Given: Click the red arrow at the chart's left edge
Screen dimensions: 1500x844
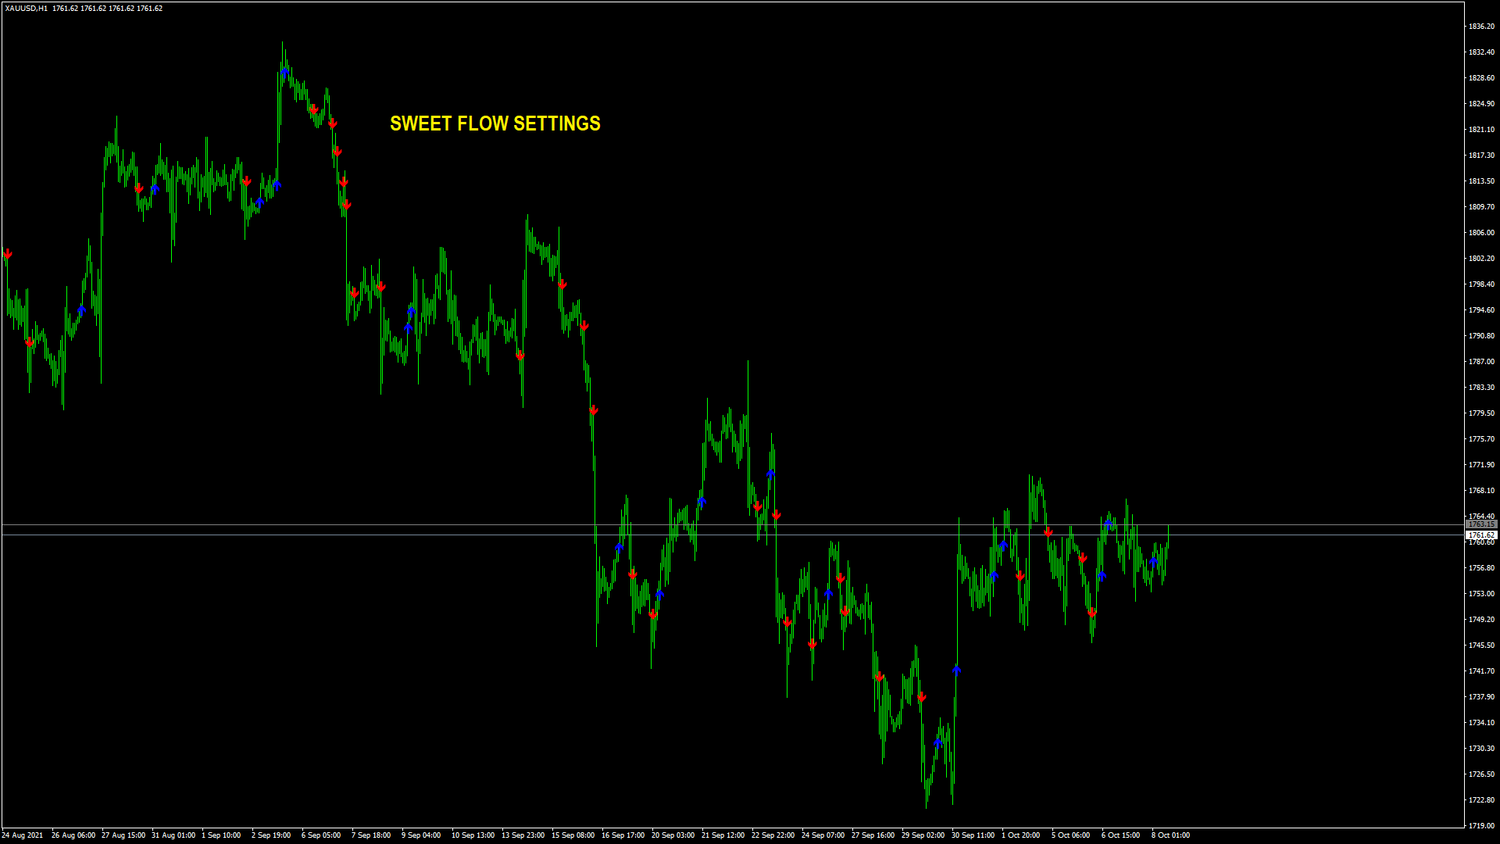Looking at the screenshot, I should [x=8, y=254].
